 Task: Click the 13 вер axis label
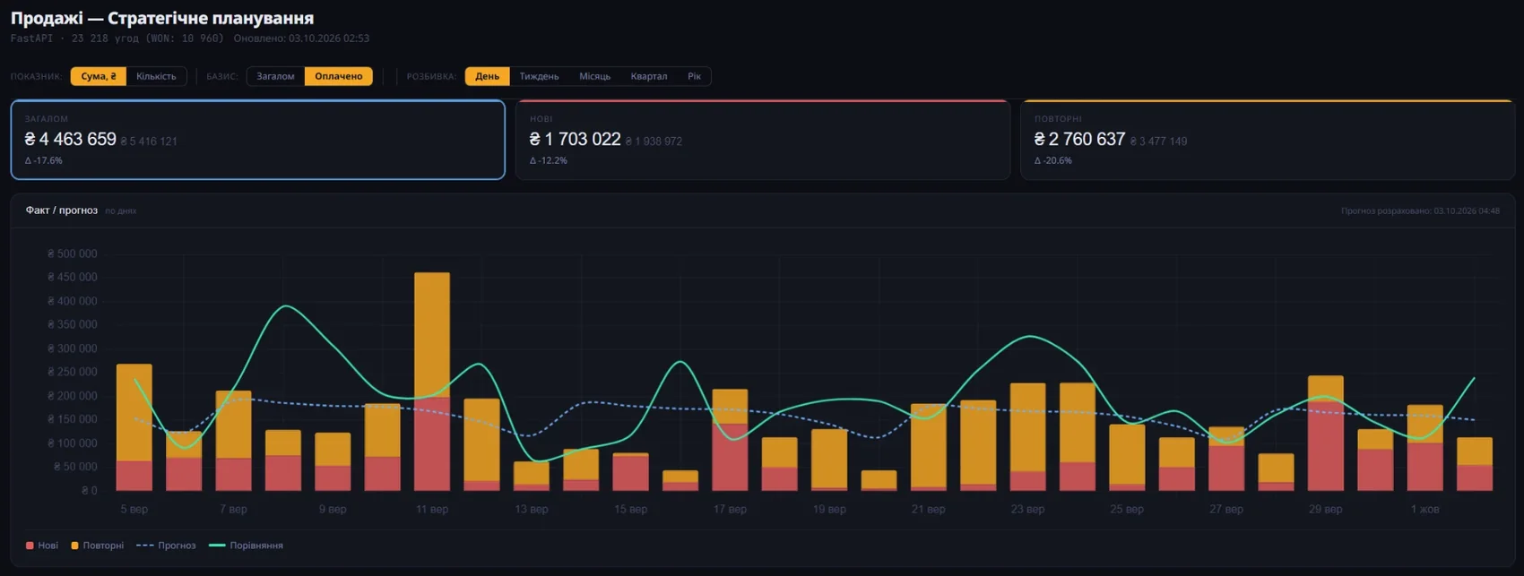[x=532, y=510]
